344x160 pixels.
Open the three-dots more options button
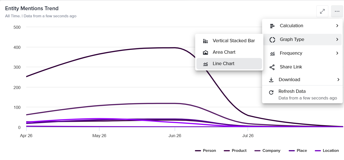337,11
